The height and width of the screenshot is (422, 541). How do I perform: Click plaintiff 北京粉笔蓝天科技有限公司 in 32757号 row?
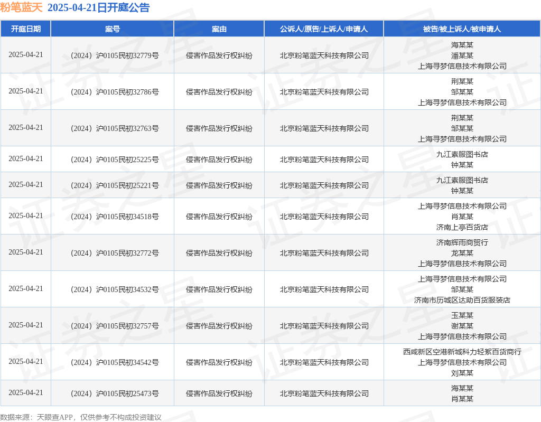(324, 326)
